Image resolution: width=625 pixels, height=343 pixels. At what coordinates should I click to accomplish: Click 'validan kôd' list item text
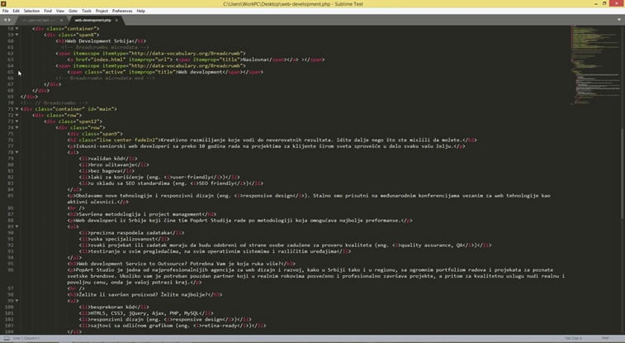[x=107, y=159]
